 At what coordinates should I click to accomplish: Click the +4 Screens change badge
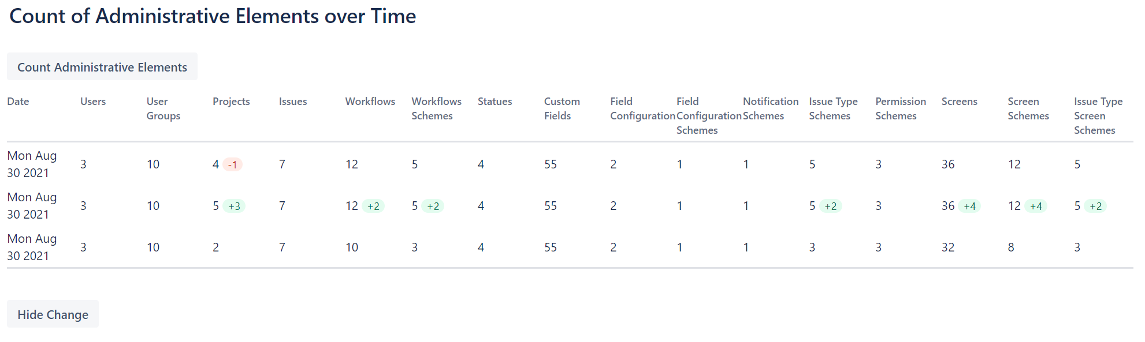click(969, 206)
